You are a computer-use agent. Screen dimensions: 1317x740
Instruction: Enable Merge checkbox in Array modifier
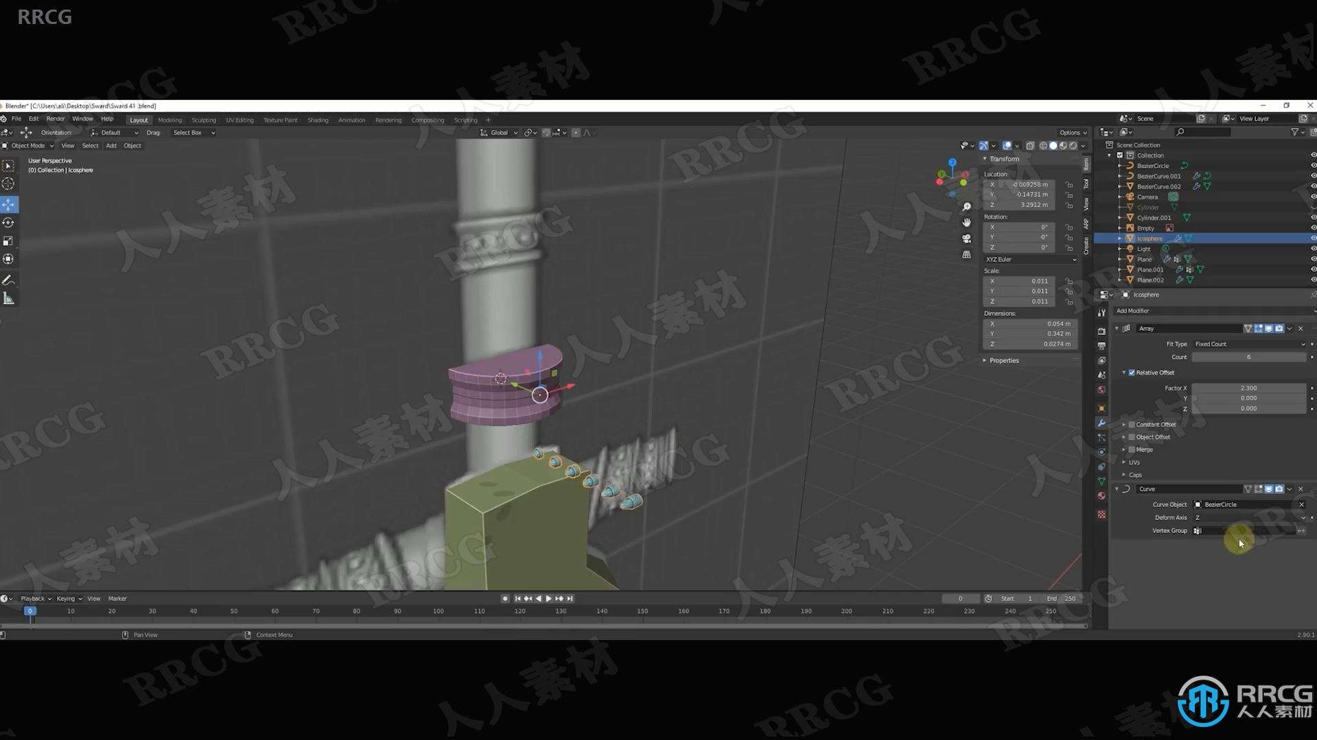click(1132, 449)
